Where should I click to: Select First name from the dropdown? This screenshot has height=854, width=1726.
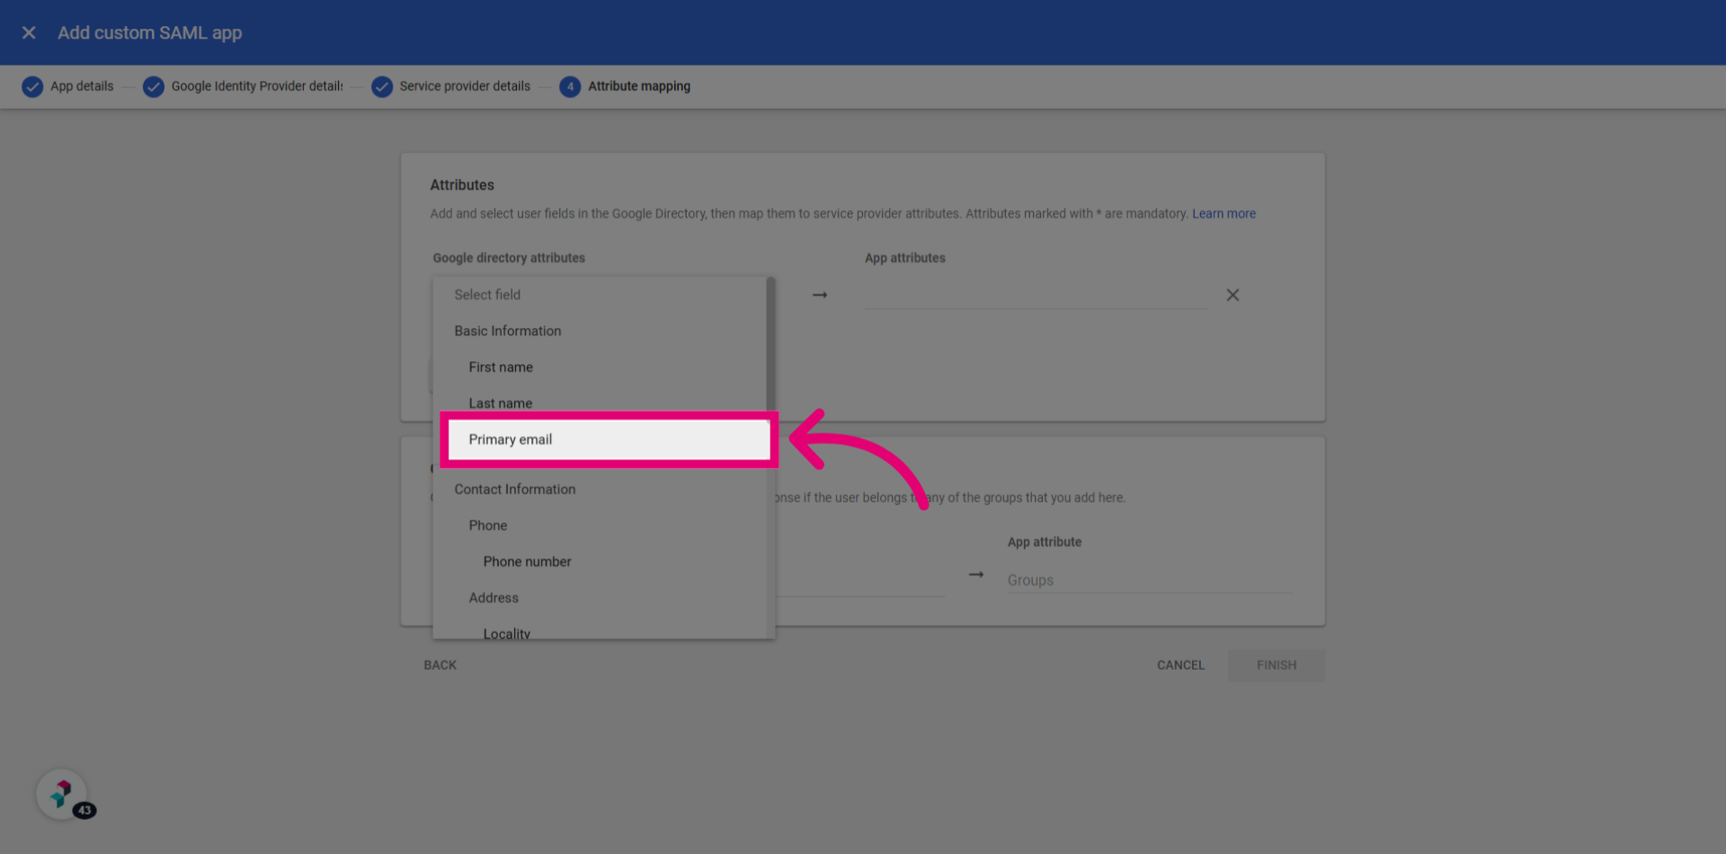pyautogui.click(x=599, y=367)
